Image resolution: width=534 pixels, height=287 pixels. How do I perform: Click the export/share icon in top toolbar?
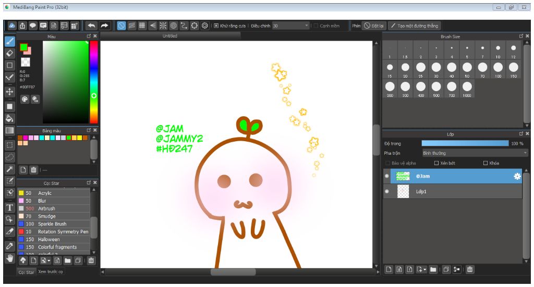(22, 26)
